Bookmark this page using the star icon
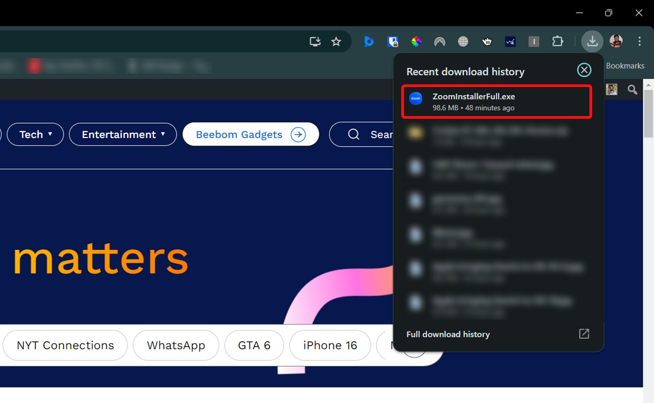The image size is (654, 403). pyautogui.click(x=336, y=41)
